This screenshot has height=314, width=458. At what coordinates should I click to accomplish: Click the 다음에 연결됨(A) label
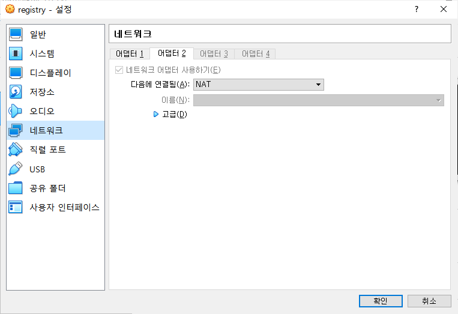[160, 85]
